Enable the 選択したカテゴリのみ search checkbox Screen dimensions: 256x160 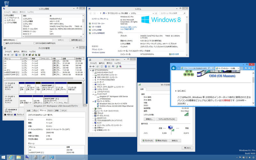click(x=5, y=43)
